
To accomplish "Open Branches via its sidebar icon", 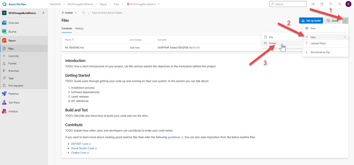I will click(x=4, y=71).
